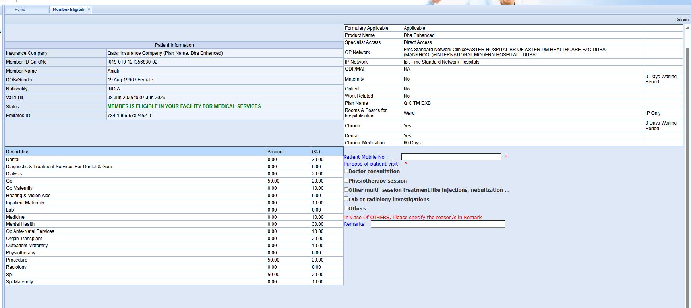
Task: Select Lab or radiology investigations checkbox
Action: (346, 199)
